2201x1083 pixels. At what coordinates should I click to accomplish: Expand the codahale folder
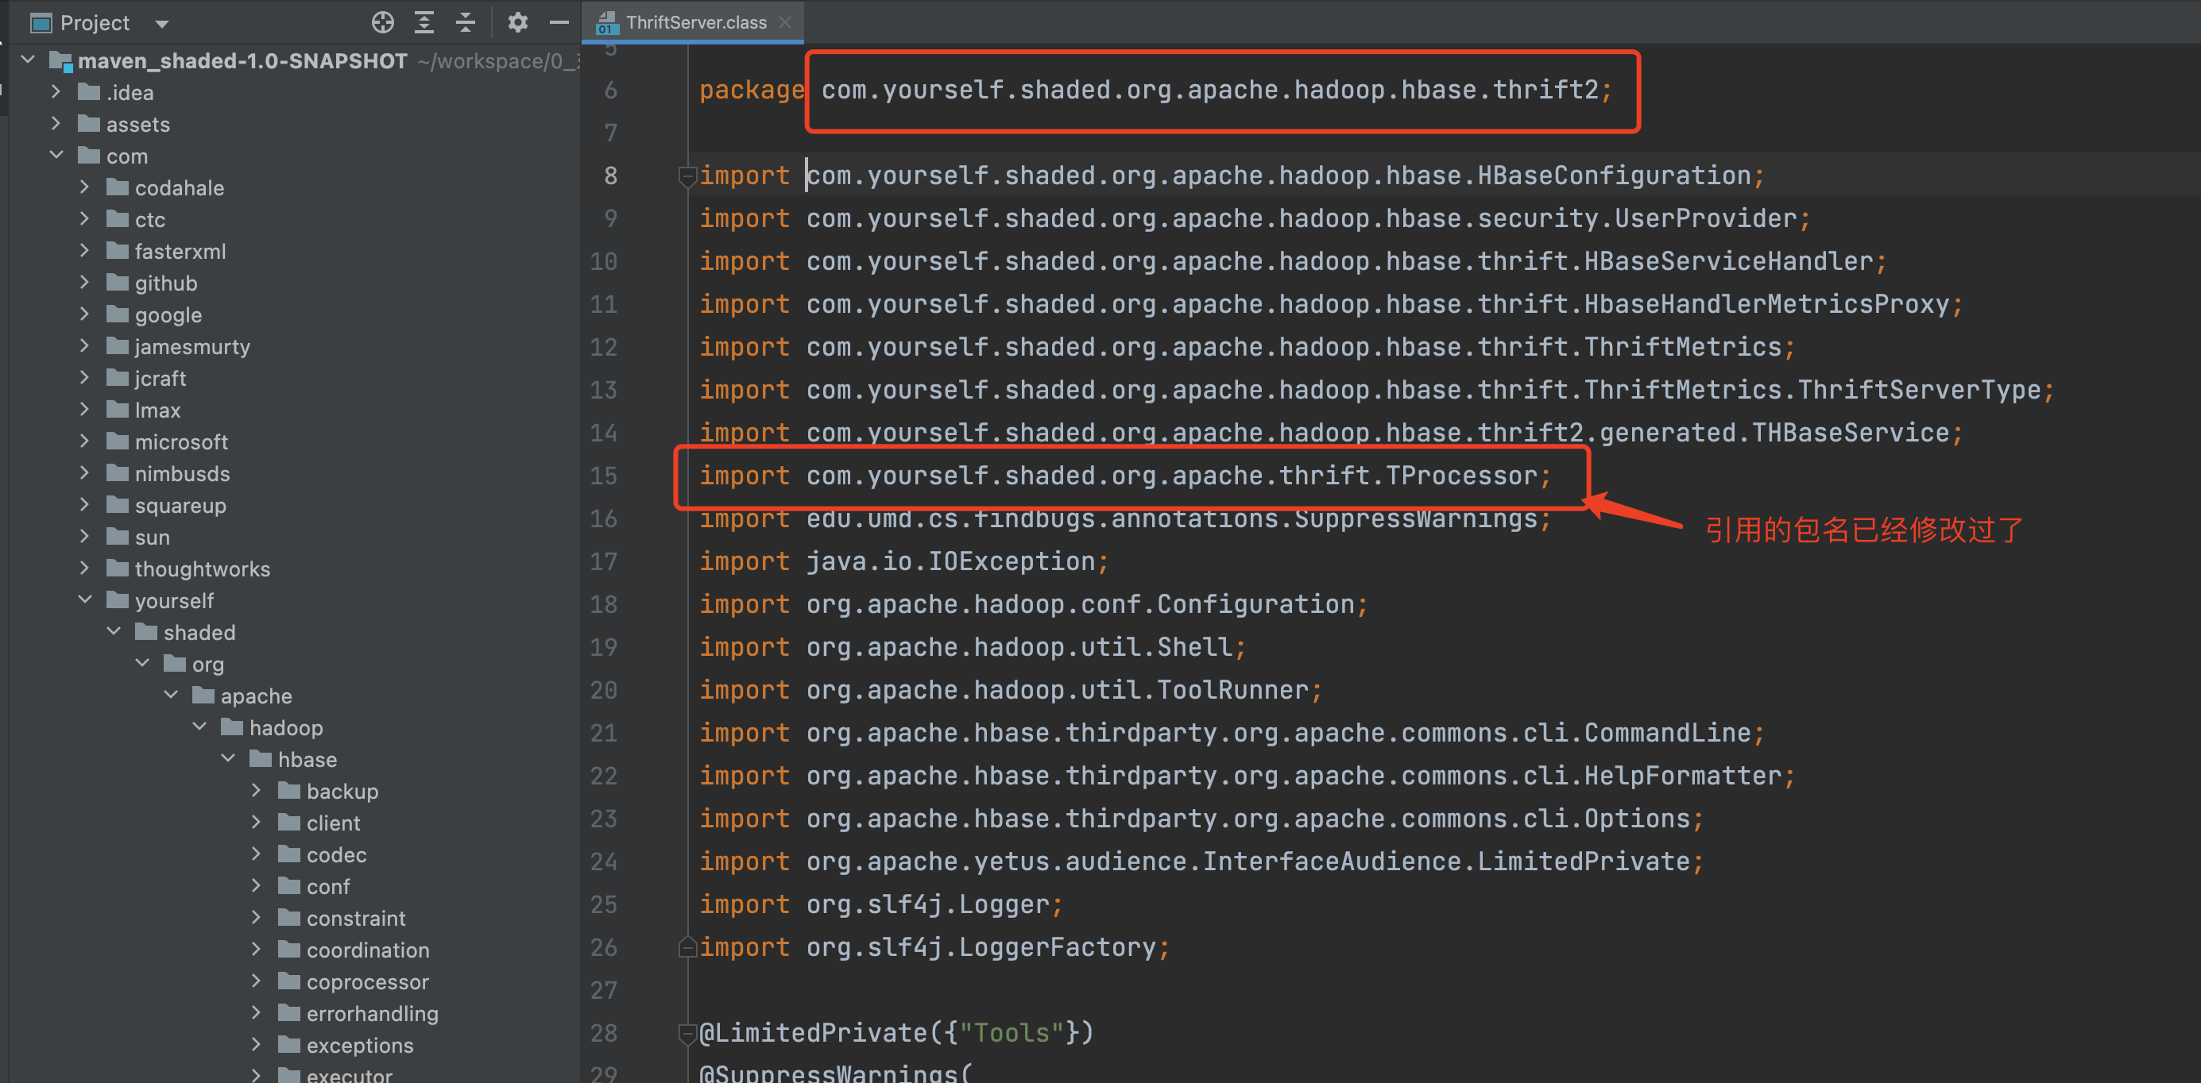click(x=84, y=187)
